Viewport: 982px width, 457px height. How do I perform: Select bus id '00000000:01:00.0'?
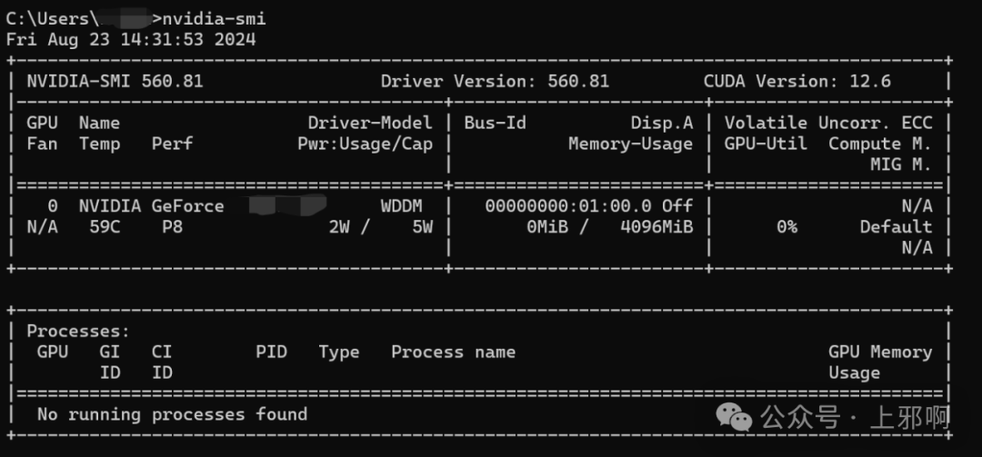coord(568,206)
